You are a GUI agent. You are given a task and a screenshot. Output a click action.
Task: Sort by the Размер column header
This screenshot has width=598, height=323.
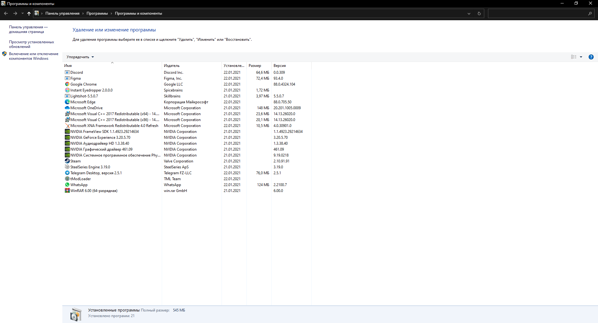259,66
